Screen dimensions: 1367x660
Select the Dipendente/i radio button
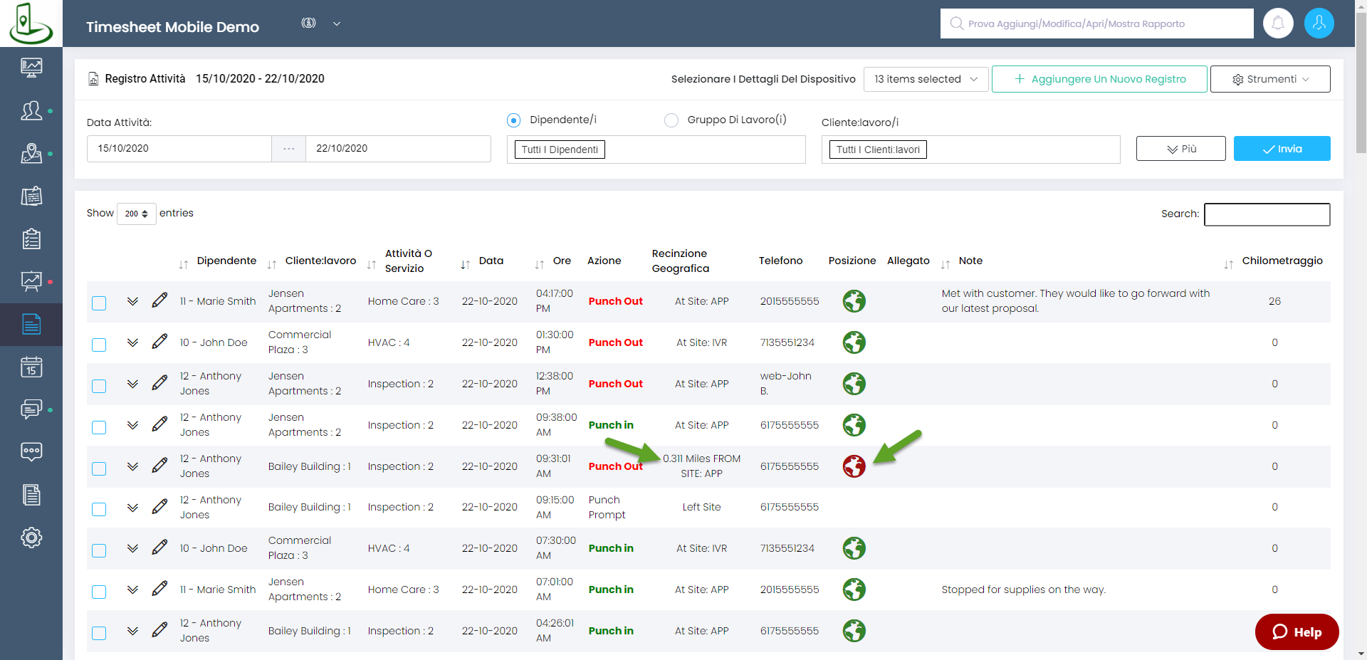(x=513, y=120)
